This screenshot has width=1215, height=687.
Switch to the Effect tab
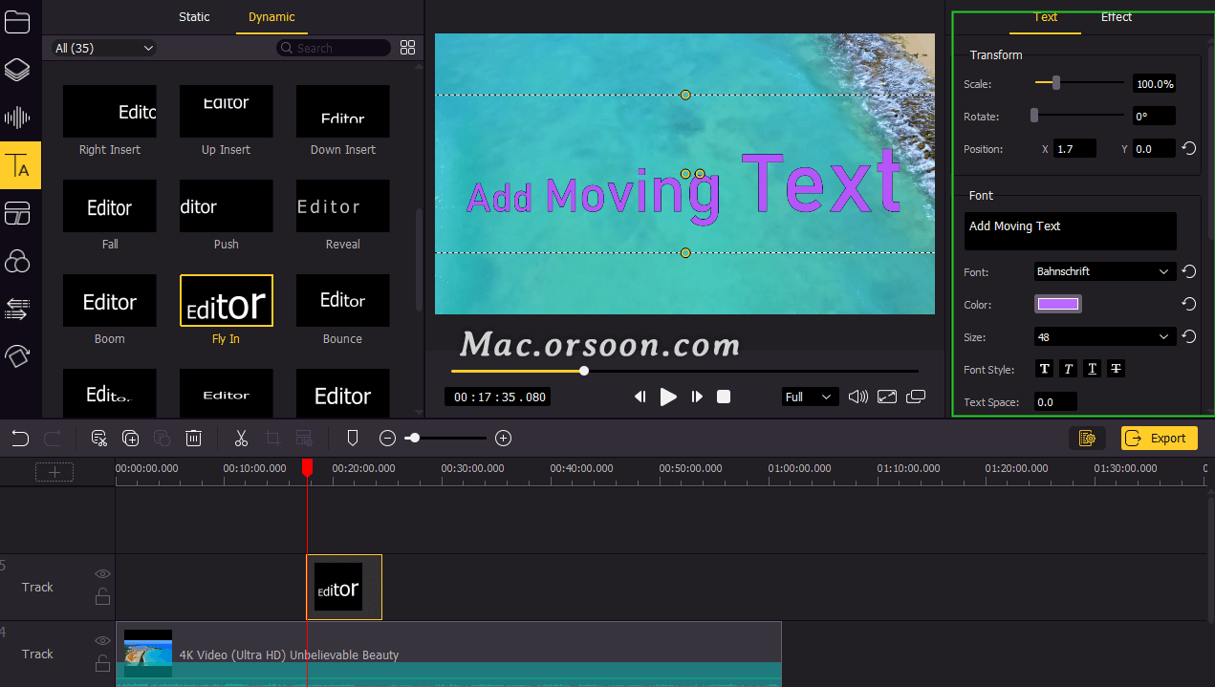coord(1116,16)
